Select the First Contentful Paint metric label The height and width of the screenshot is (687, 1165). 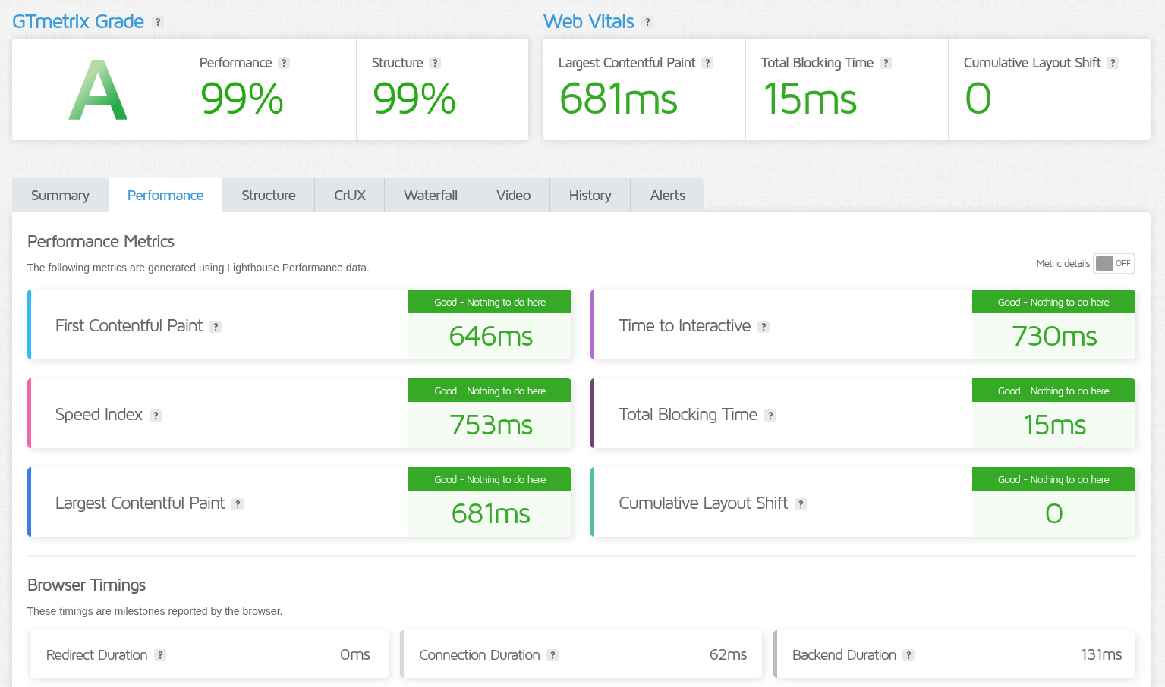tap(129, 326)
